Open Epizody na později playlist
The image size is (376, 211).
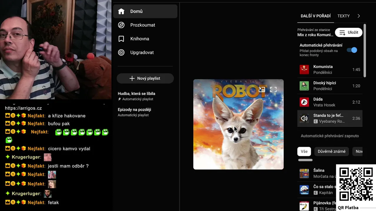[x=135, y=112]
